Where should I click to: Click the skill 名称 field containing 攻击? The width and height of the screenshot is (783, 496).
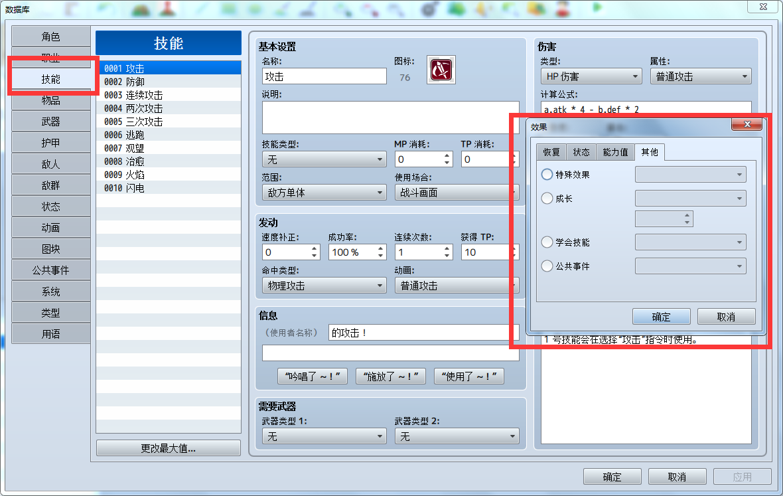pyautogui.click(x=324, y=76)
